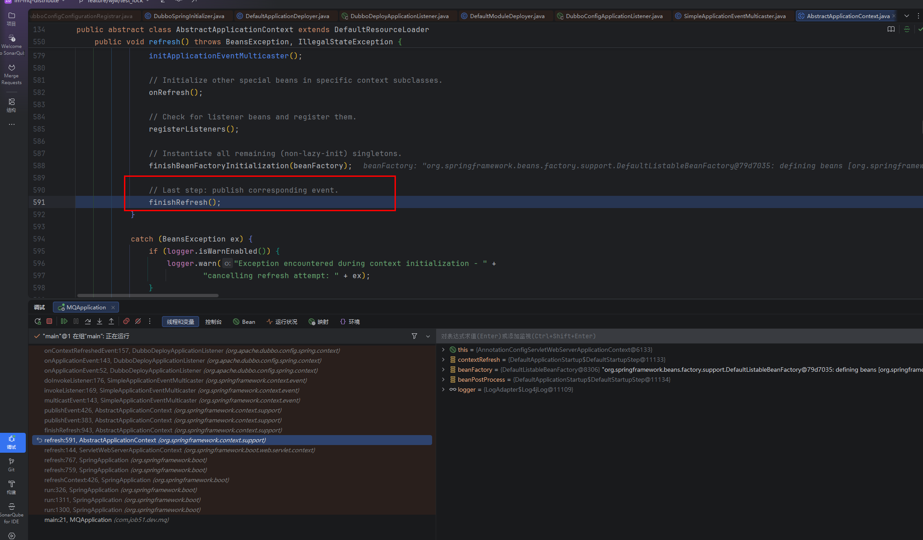Viewport: 923px width, 540px height.
Task: Toggle mute breakpoints
Action: tap(138, 322)
